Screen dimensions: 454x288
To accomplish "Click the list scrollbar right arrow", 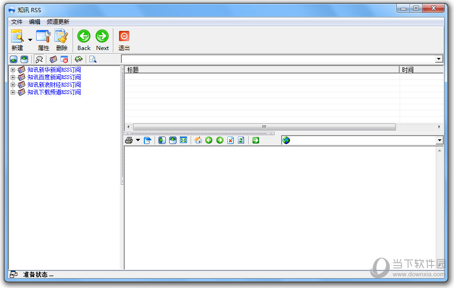I will (x=439, y=127).
